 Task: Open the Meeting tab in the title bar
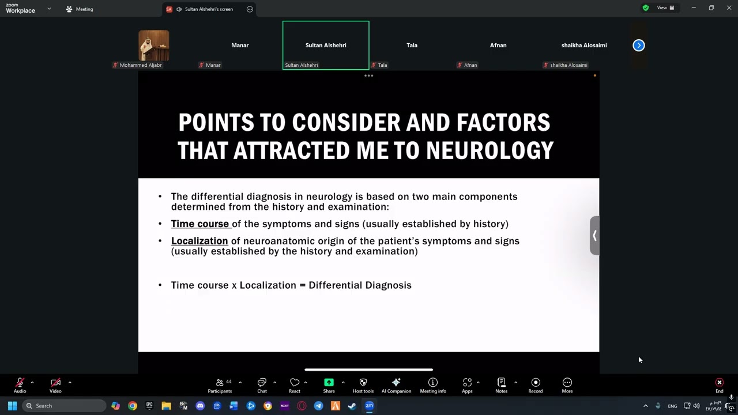(x=80, y=9)
